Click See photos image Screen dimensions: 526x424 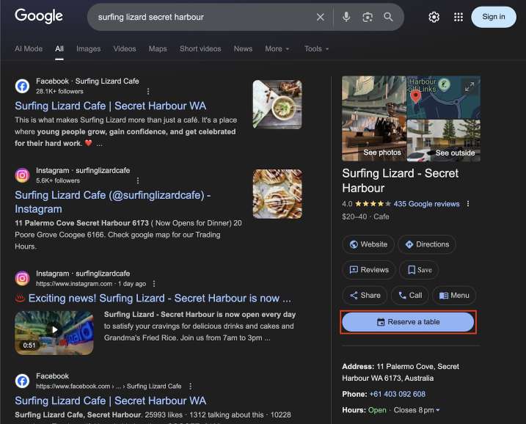(374, 119)
